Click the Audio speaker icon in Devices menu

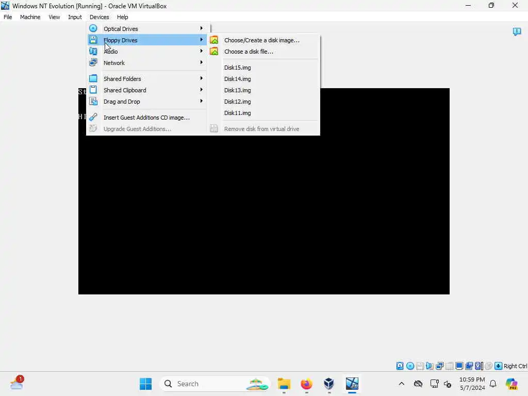point(93,51)
